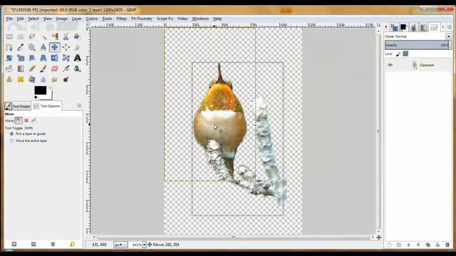Select the Blur/Sharpen droplet tool

(x=43, y=79)
